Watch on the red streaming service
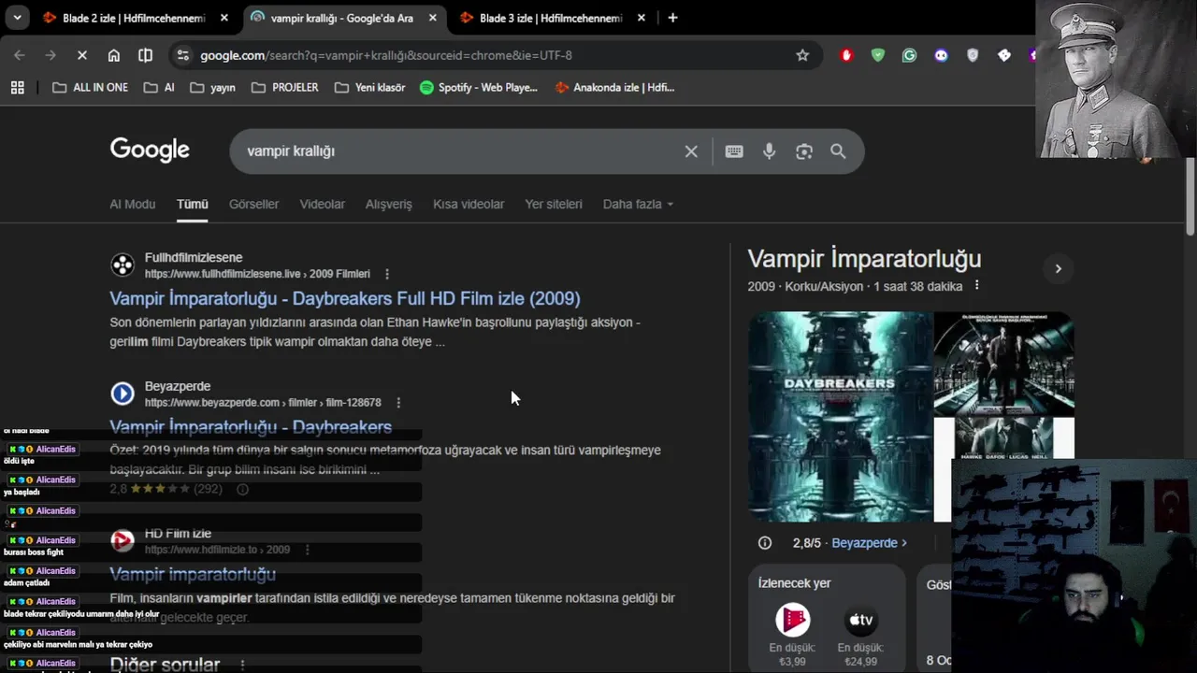Viewport: 1197px width, 673px height. pyautogui.click(x=792, y=620)
